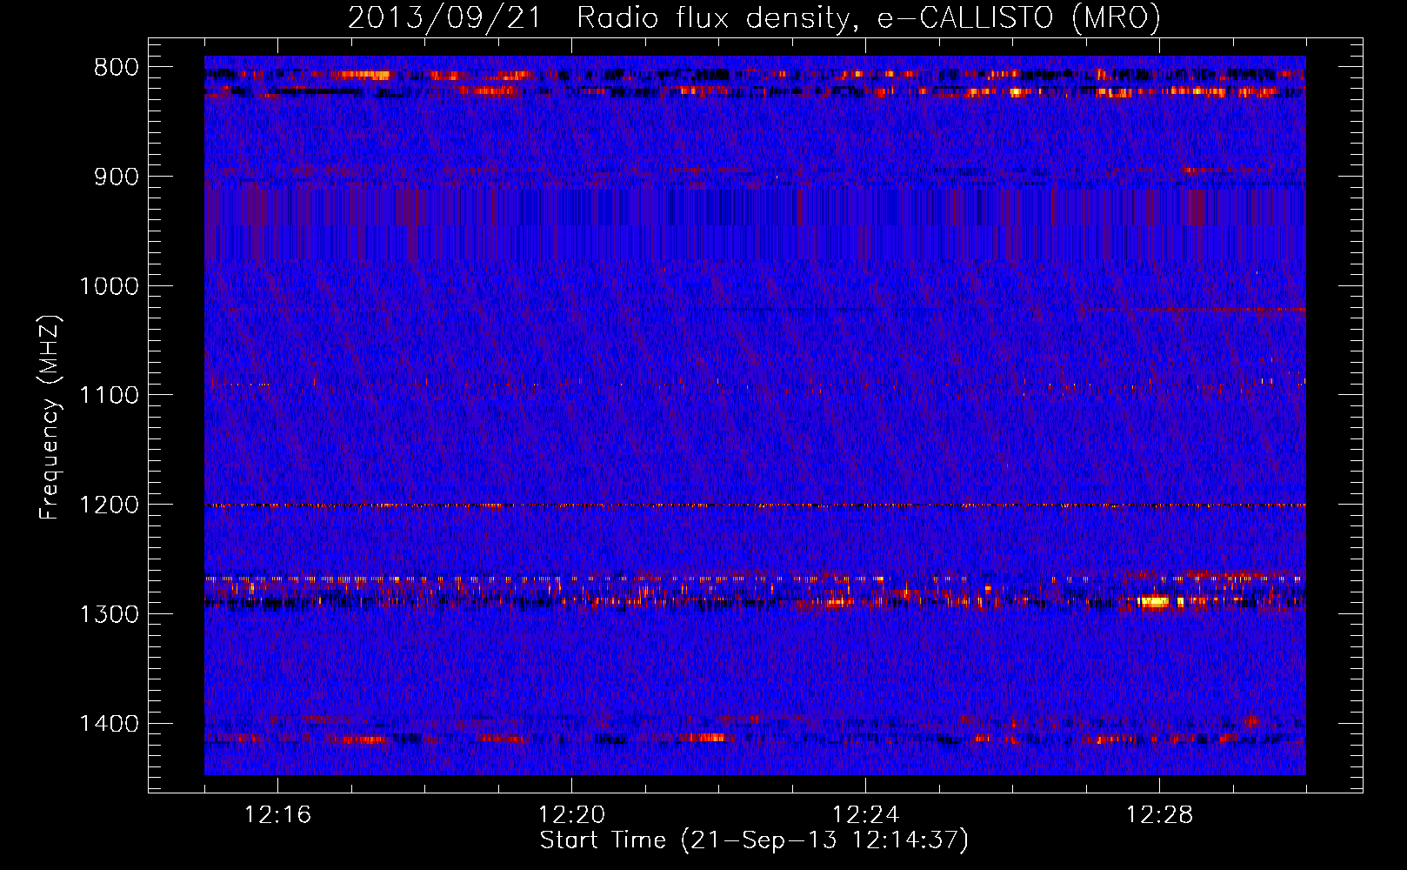Click the 'Frequency (MHZ)' axis title
The height and width of the screenshot is (870, 1407).
click(x=51, y=418)
